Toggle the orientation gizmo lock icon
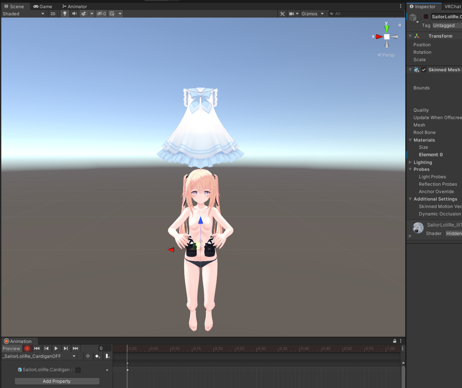Image resolution: width=462 pixels, height=388 pixels. click(x=400, y=25)
